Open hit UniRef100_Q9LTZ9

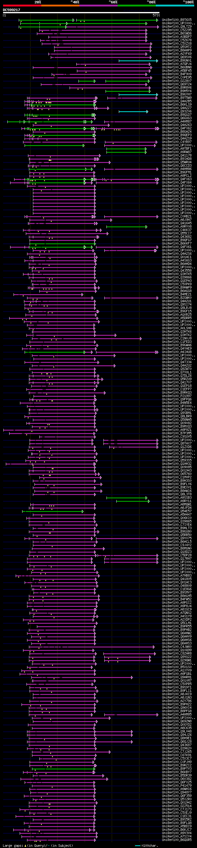tap(177, 27)
